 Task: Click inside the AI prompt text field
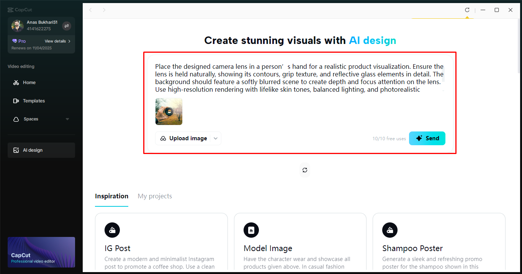pyautogui.click(x=299, y=78)
